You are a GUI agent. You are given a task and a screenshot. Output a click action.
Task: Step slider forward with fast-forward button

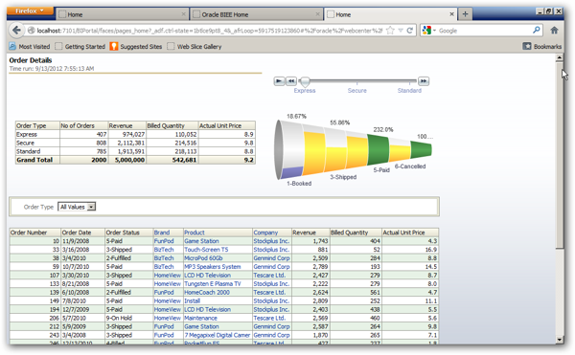(x=424, y=81)
